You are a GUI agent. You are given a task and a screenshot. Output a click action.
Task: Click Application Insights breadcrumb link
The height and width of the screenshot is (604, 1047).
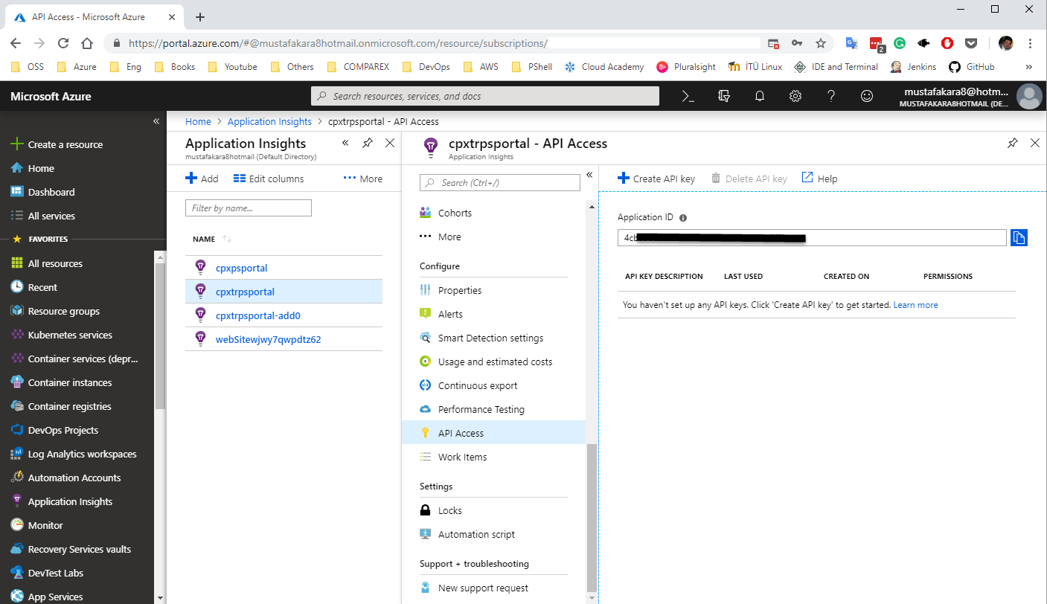pyautogui.click(x=269, y=121)
